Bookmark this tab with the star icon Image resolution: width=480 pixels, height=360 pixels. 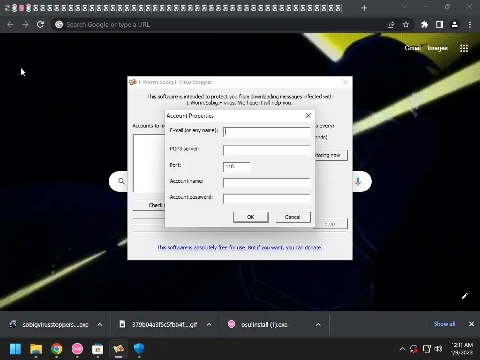coord(405,24)
